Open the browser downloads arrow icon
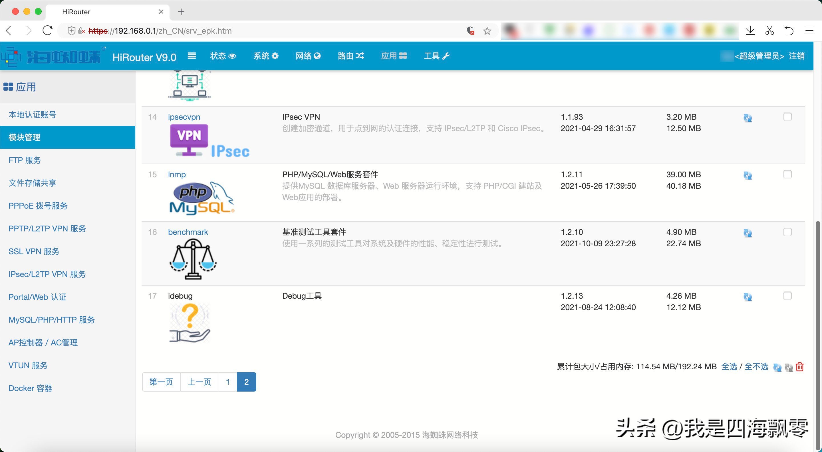 (750, 30)
